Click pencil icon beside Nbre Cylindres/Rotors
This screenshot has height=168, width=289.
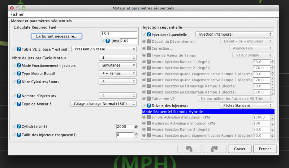click(x=14, y=81)
